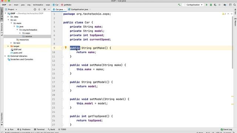Expand External Libraries node
The height and width of the screenshot is (133, 237).
5,56
